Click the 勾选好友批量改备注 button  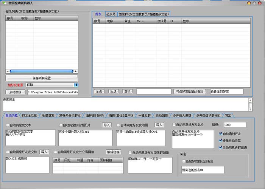[190, 91]
